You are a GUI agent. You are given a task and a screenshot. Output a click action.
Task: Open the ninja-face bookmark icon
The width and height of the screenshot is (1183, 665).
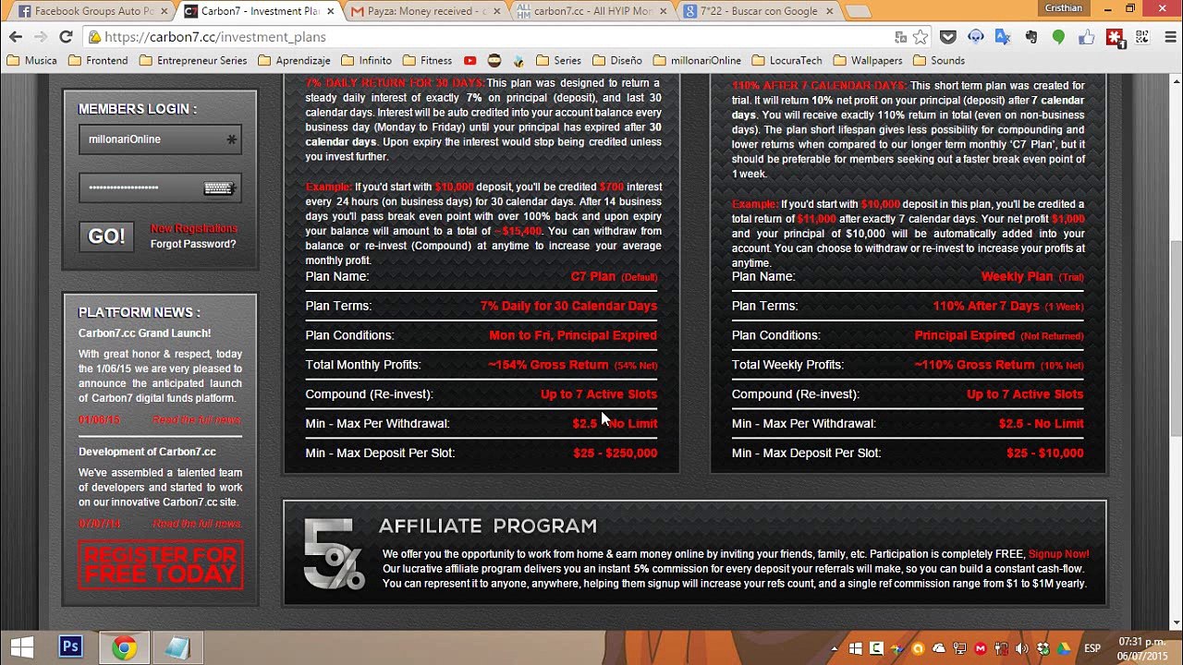pos(494,61)
